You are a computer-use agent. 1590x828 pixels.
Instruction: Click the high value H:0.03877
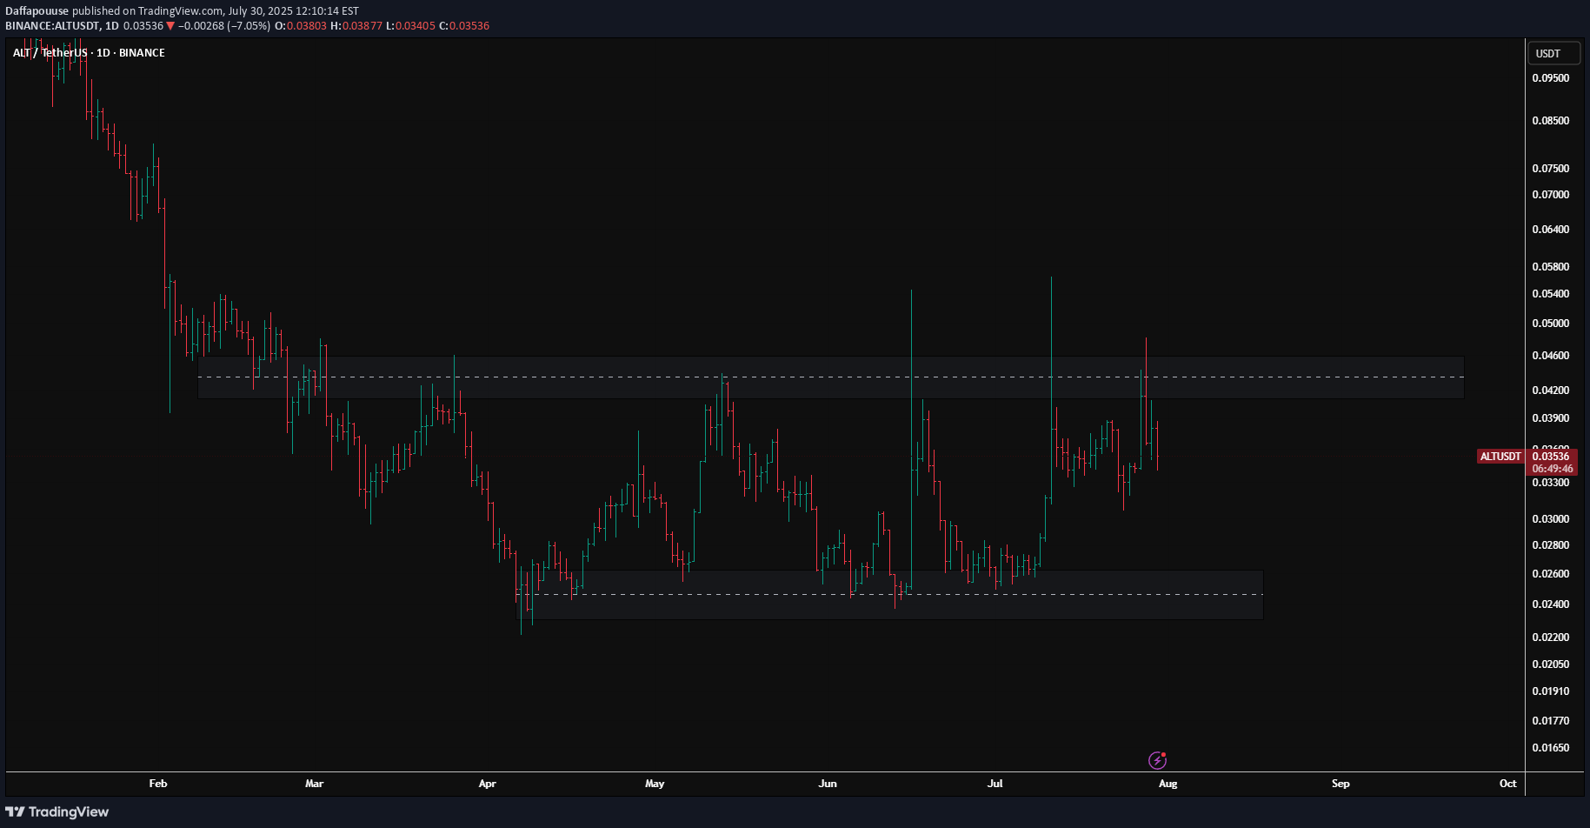point(356,26)
